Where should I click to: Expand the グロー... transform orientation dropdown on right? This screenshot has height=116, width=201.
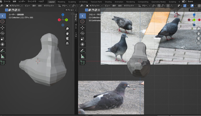tap(145, 6)
